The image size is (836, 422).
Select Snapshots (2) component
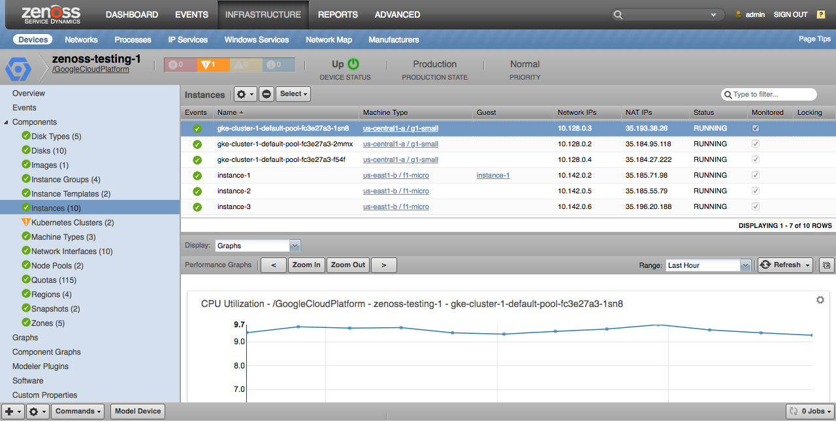pyautogui.click(x=56, y=309)
